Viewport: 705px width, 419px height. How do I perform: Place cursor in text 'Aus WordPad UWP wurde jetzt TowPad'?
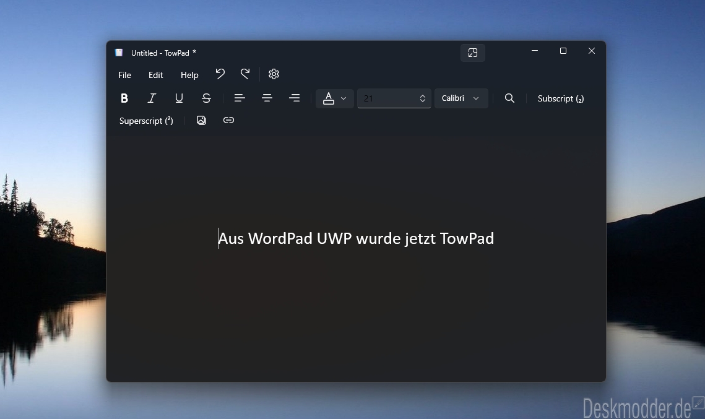point(356,238)
